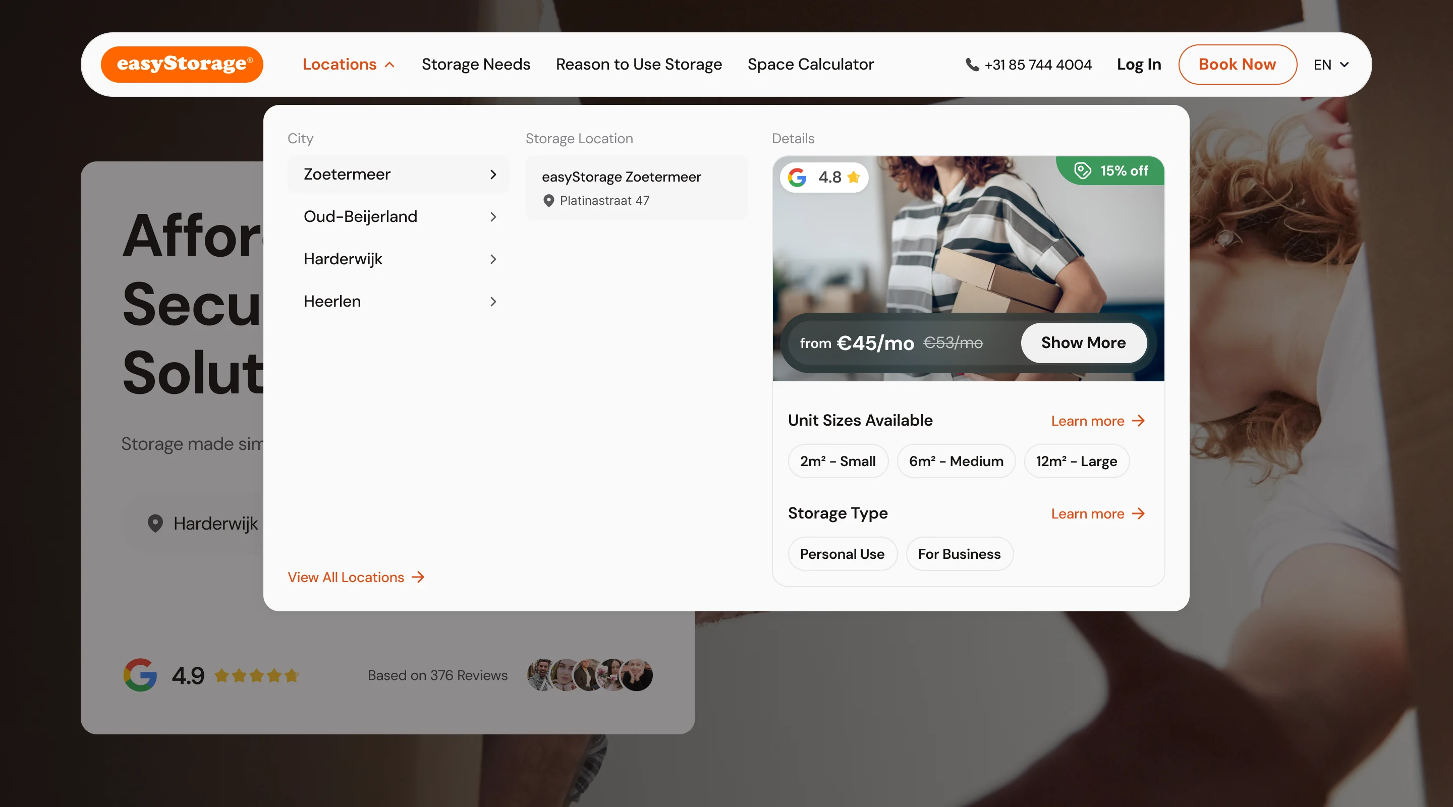Click the Book Now button
Screen dimensions: 1453x807
coord(1237,64)
